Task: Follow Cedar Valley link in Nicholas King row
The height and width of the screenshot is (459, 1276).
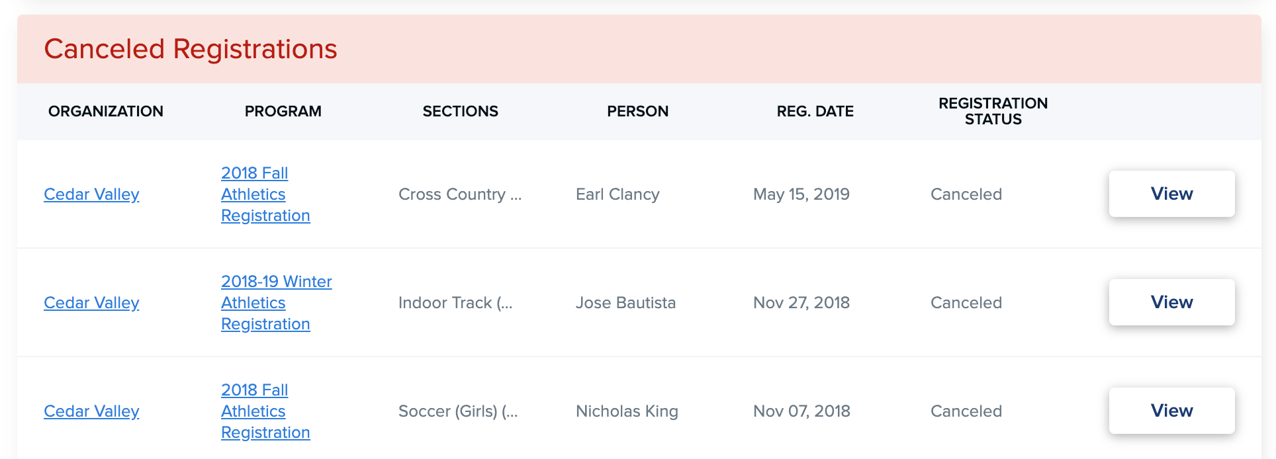Action: pyautogui.click(x=91, y=411)
